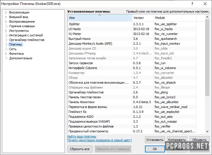
Task: Select Визуализации label in the tree
Action: click(19, 12)
